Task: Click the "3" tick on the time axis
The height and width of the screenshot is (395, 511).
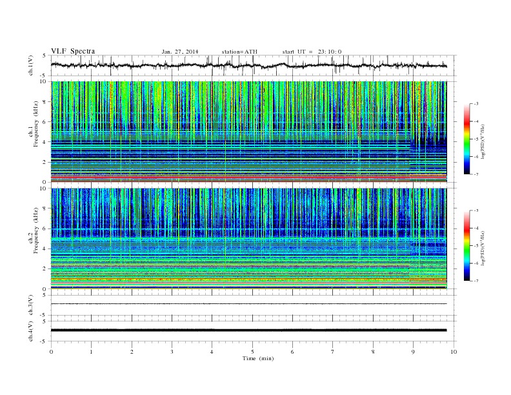Action: [x=172, y=352]
